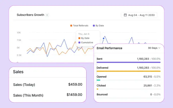Image resolution: width=173 pixels, height=108 pixels.
Task: Click the purple Cumulative tooltip swatch
Action: [x=79, y=42]
